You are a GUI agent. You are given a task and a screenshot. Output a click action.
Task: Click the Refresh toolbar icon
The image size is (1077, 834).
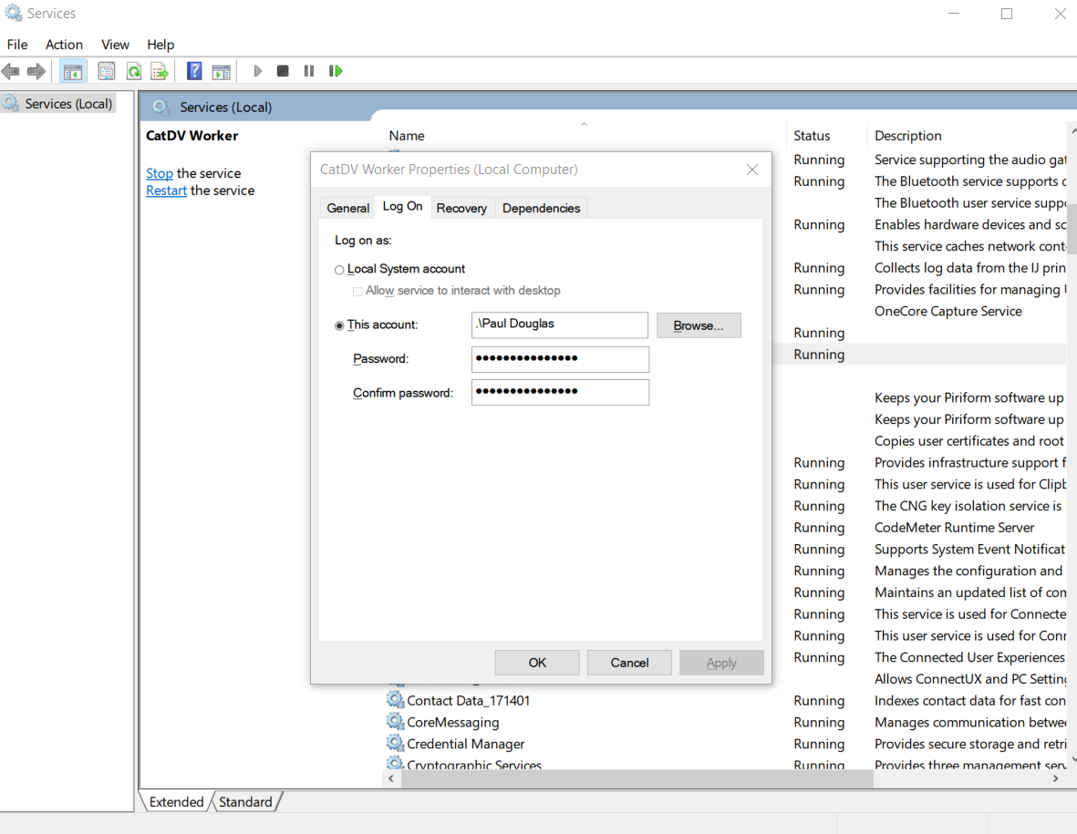click(134, 71)
